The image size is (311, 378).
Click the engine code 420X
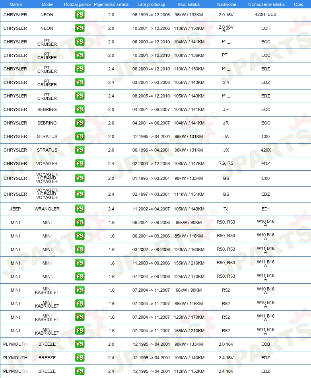[x=266, y=150]
